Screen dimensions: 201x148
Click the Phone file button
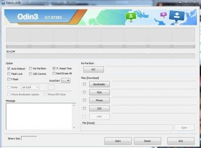coord(99,100)
